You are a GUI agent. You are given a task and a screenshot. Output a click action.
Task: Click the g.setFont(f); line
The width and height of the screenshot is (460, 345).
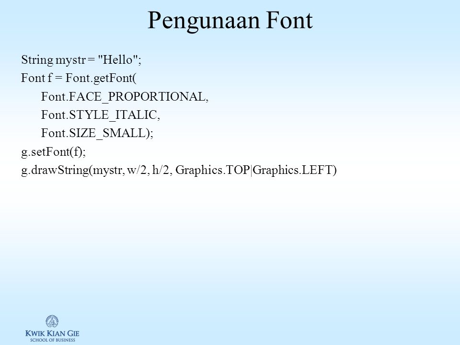point(53,152)
